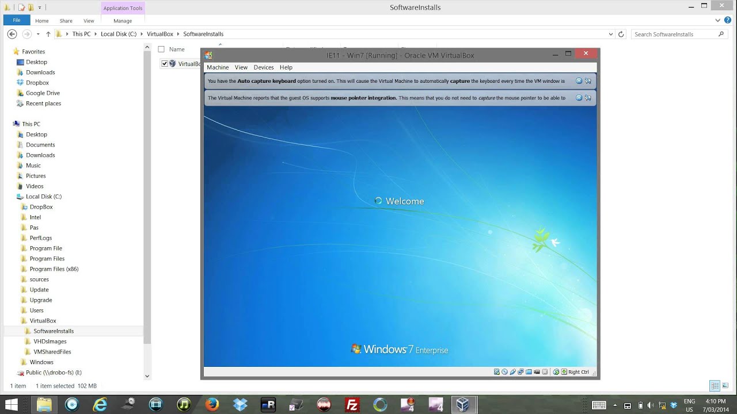Open recent locations dropdown in Explorer
Screen dimensions: 737x414
(x=39, y=34)
